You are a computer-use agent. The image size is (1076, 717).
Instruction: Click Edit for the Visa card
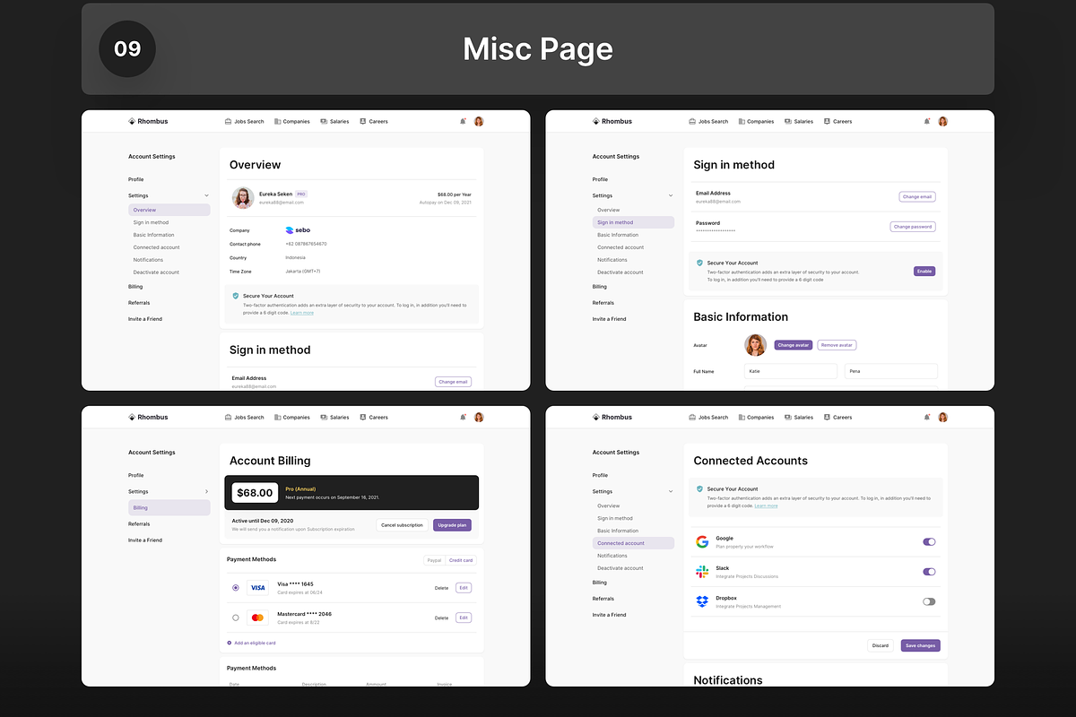(464, 588)
